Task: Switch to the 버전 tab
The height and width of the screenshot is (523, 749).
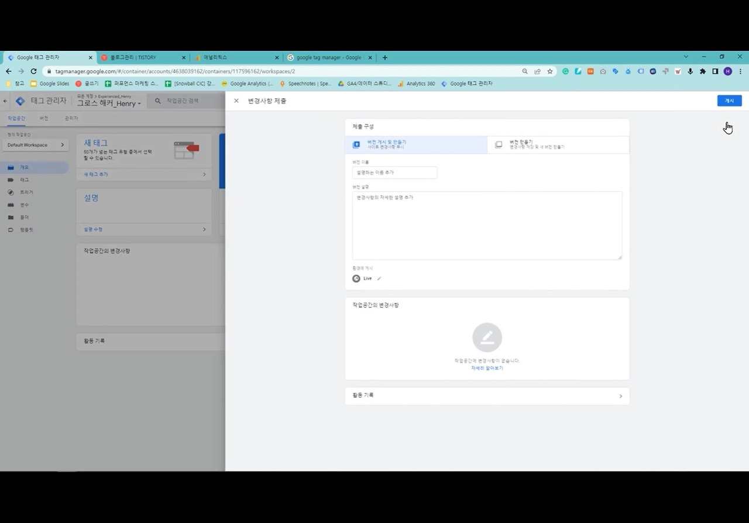Action: click(44, 118)
